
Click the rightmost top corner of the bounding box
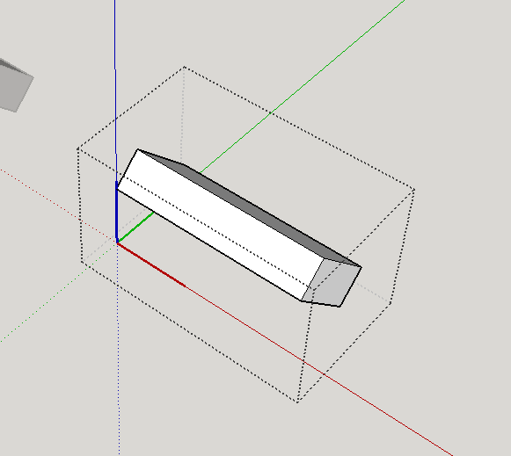[x=414, y=190]
